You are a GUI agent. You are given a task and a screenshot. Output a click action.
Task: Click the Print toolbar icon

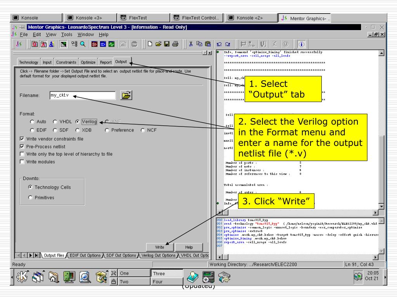click(x=175, y=44)
